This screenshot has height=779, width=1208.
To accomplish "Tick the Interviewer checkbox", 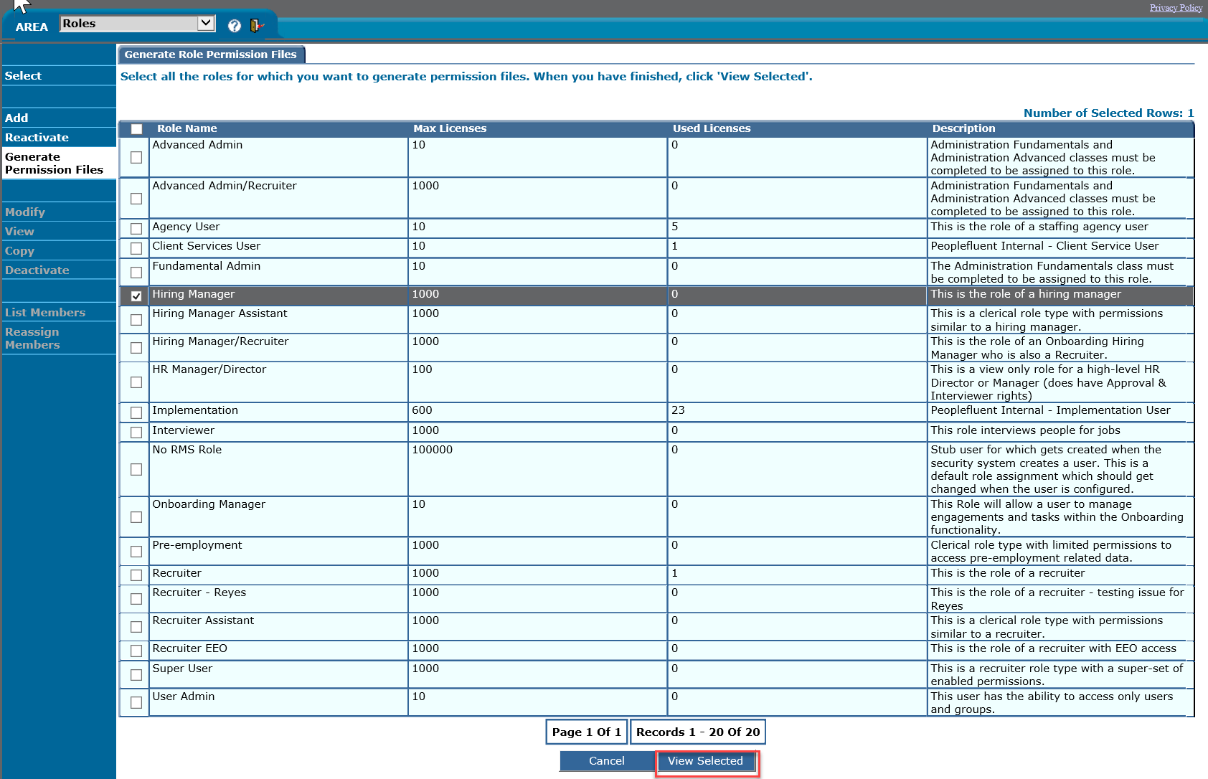I will tap(136, 433).
